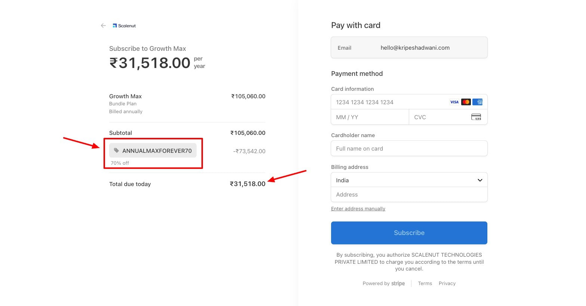The width and height of the screenshot is (586, 306).
Task: Click the ANNUALMAXFOREVER70 coupon badge
Action: [x=157, y=151]
